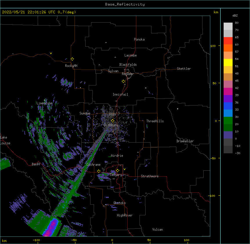Select the Vulcan label

[157, 230]
